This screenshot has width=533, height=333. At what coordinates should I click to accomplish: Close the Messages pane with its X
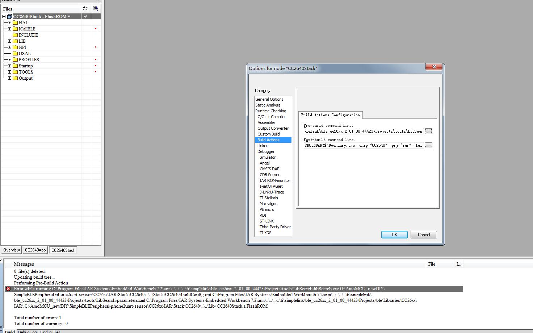pos(1,261)
